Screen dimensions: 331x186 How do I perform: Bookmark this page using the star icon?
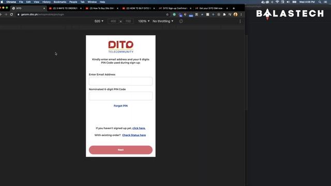168,14
